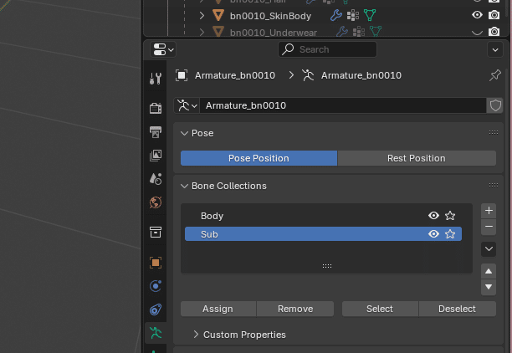Select Pose Position
This screenshot has height=353, width=512.
tap(259, 158)
